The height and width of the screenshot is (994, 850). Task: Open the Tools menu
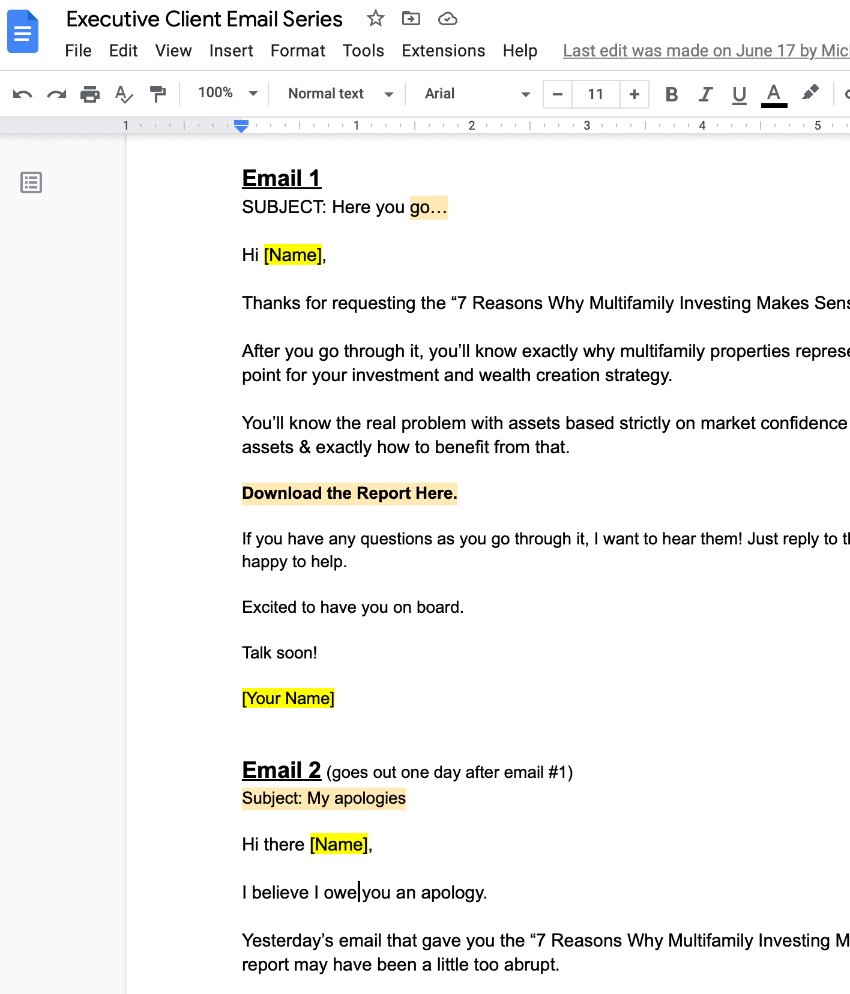pyautogui.click(x=363, y=51)
